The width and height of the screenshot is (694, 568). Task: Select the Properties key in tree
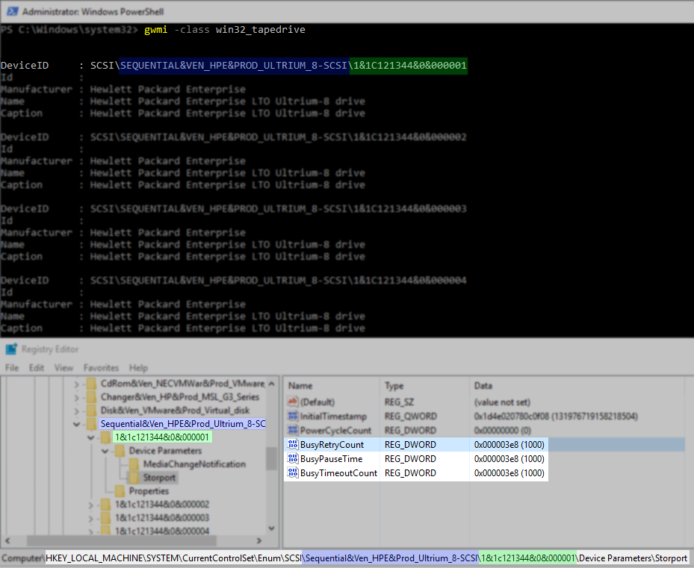(149, 491)
